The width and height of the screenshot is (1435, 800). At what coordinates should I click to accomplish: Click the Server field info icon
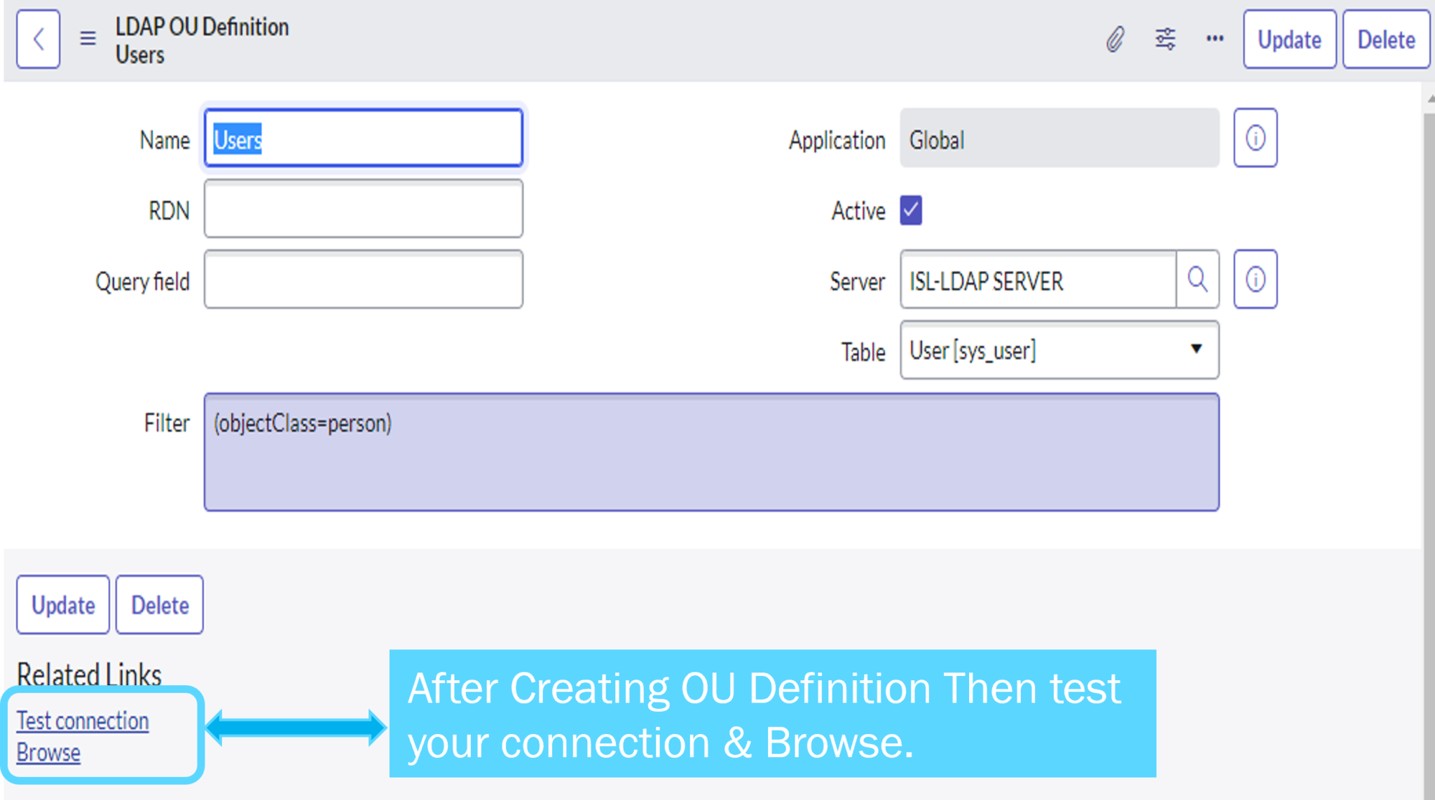(x=1255, y=279)
